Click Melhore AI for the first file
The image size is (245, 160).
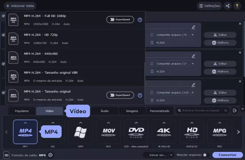pos(220,43)
